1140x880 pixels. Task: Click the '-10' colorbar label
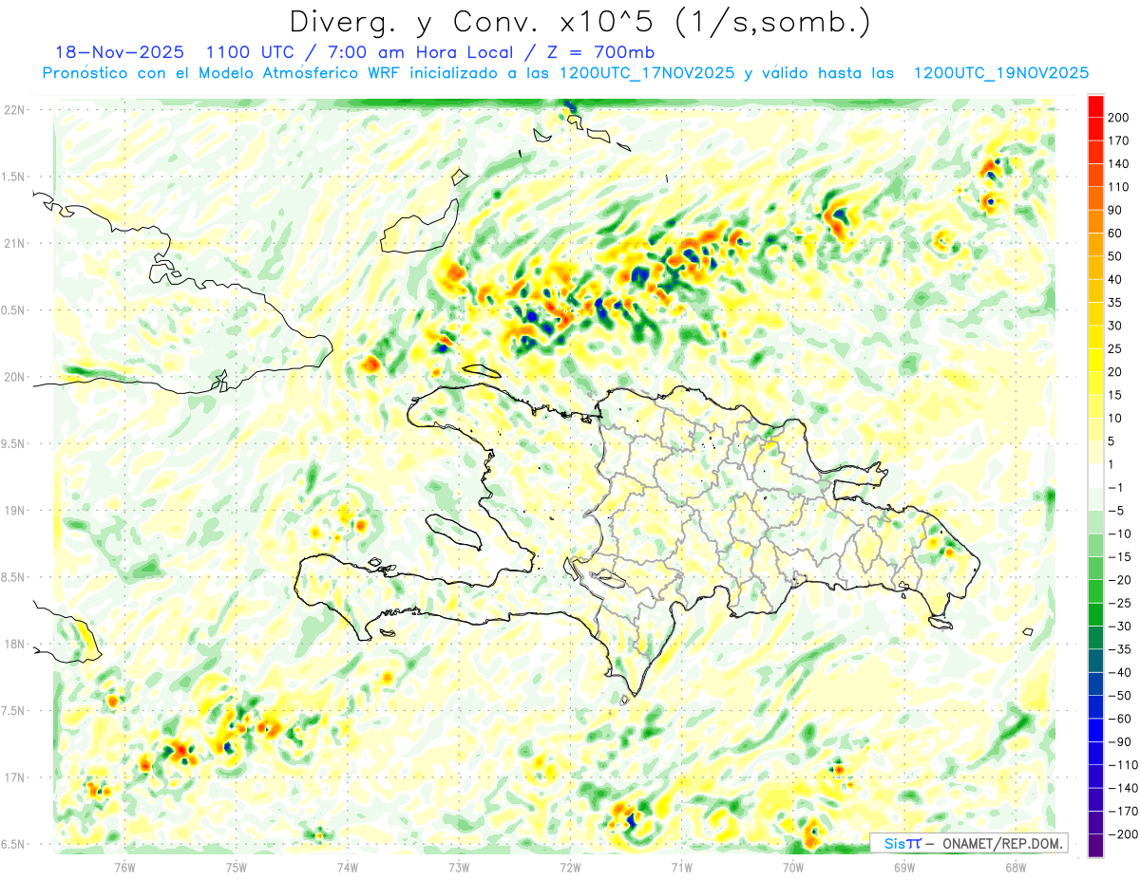[1119, 534]
